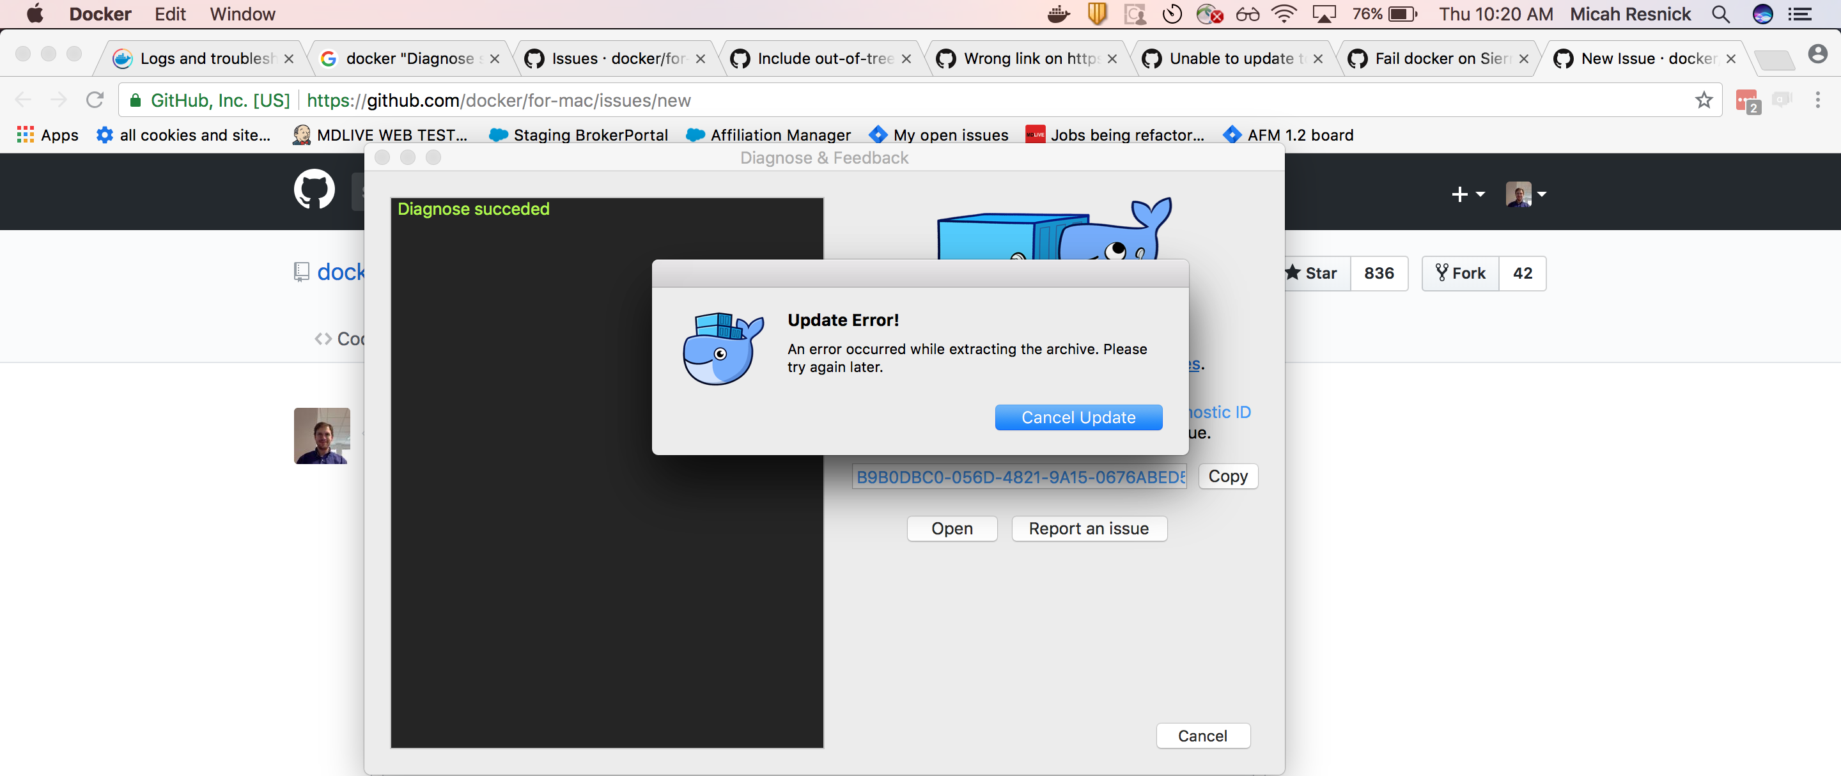
Task: Click Report an issue button
Action: click(1089, 529)
